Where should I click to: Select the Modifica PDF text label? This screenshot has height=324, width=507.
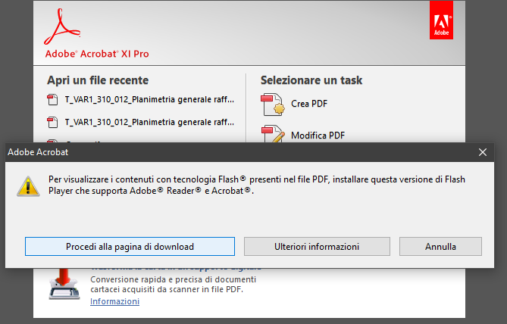click(x=318, y=136)
